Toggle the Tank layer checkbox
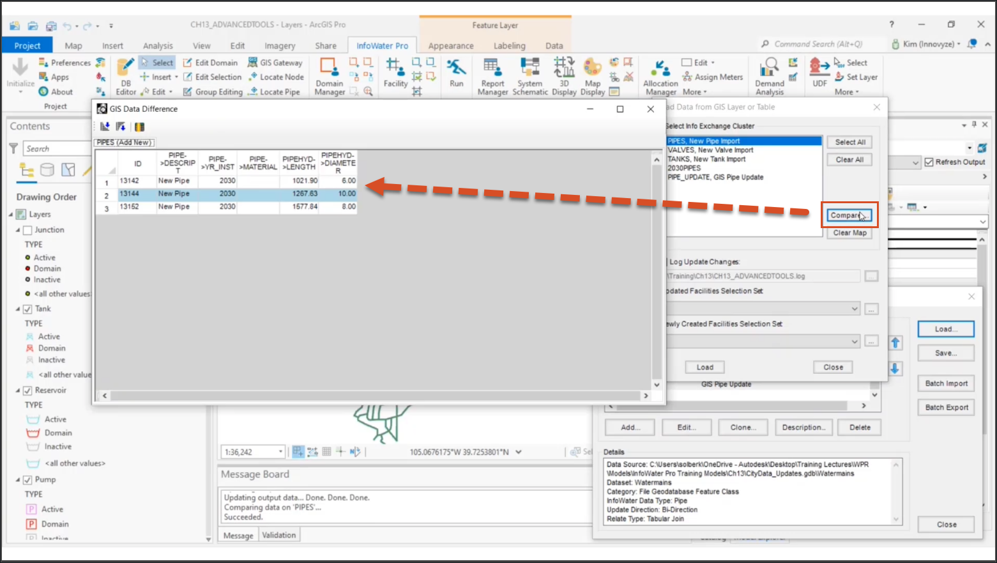This screenshot has width=997, height=563. pyautogui.click(x=27, y=309)
